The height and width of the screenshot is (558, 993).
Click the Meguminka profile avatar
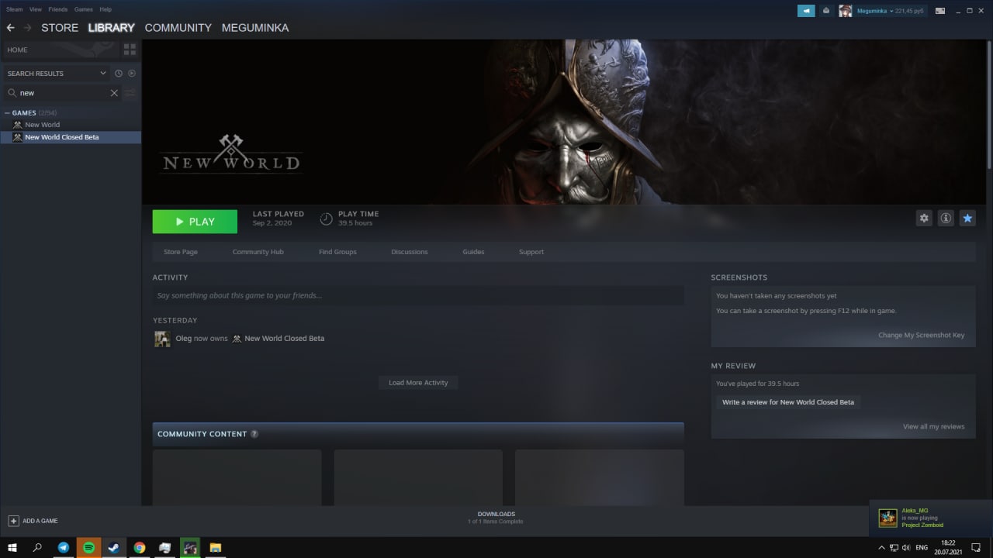[x=846, y=11]
